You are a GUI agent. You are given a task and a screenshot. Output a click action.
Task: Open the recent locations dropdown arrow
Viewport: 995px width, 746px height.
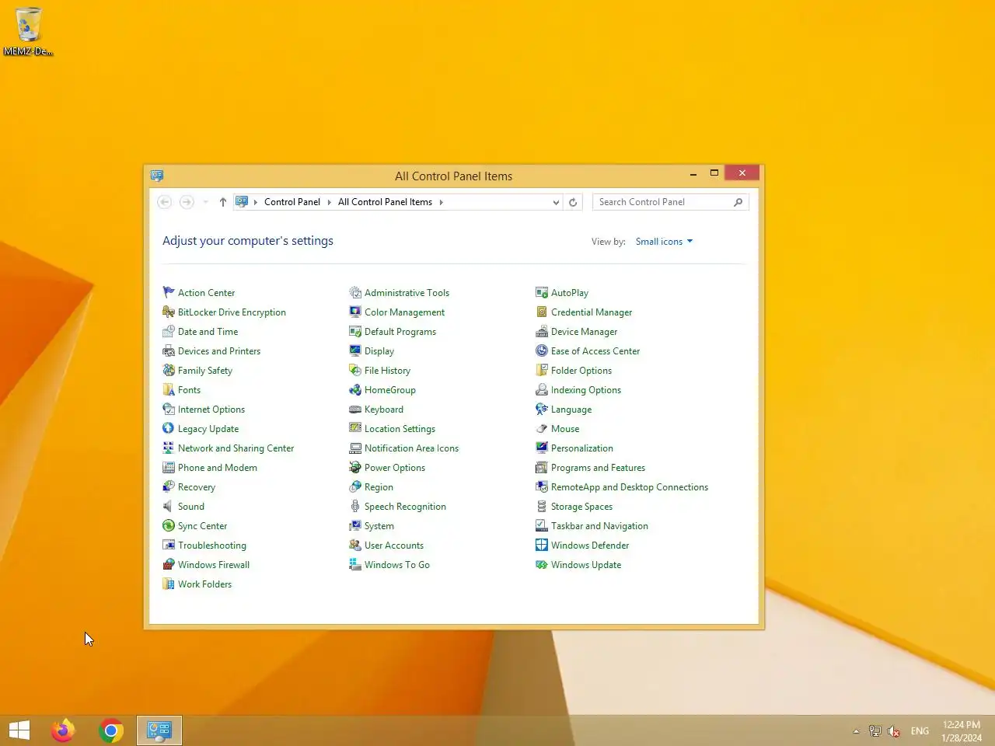coord(205,202)
